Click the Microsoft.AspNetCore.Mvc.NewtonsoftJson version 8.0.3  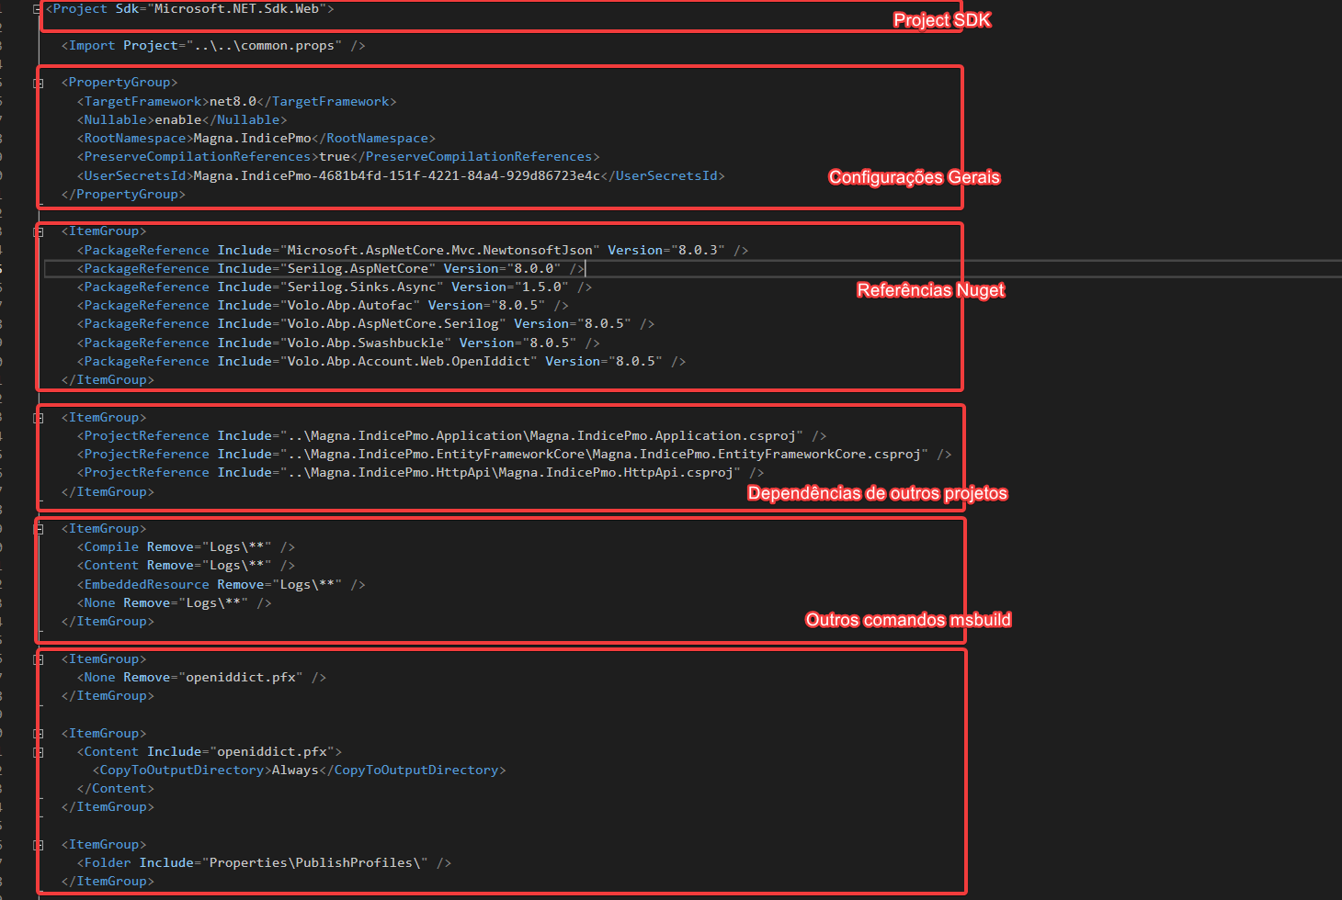pyautogui.click(x=700, y=251)
